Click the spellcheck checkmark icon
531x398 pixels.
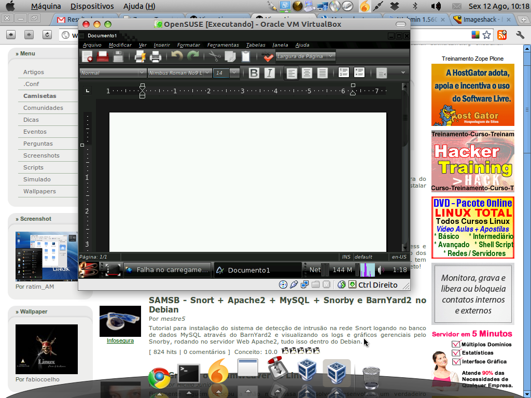tap(268, 57)
